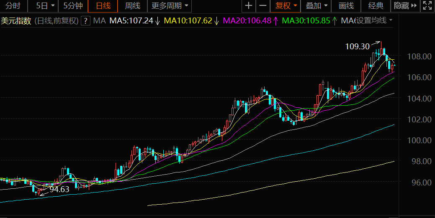The width and height of the screenshot is (435, 218).
Task: Click the (日线,前复权) subtitle text
Action: [57, 21]
